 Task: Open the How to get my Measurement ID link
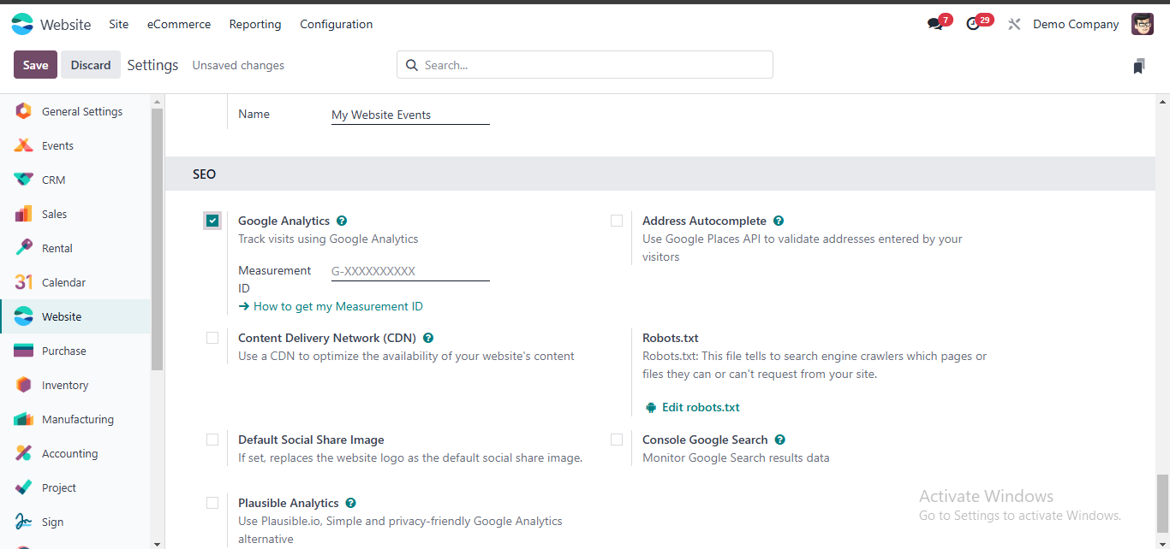click(x=337, y=306)
